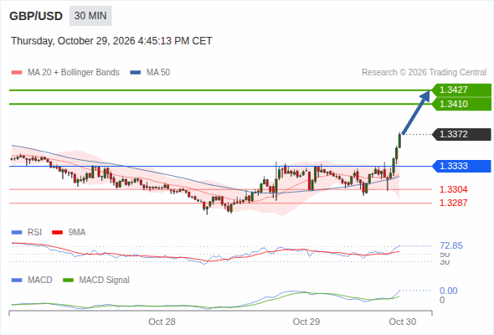
Task: Click the 1.3287 support level value
Action: coord(453,203)
